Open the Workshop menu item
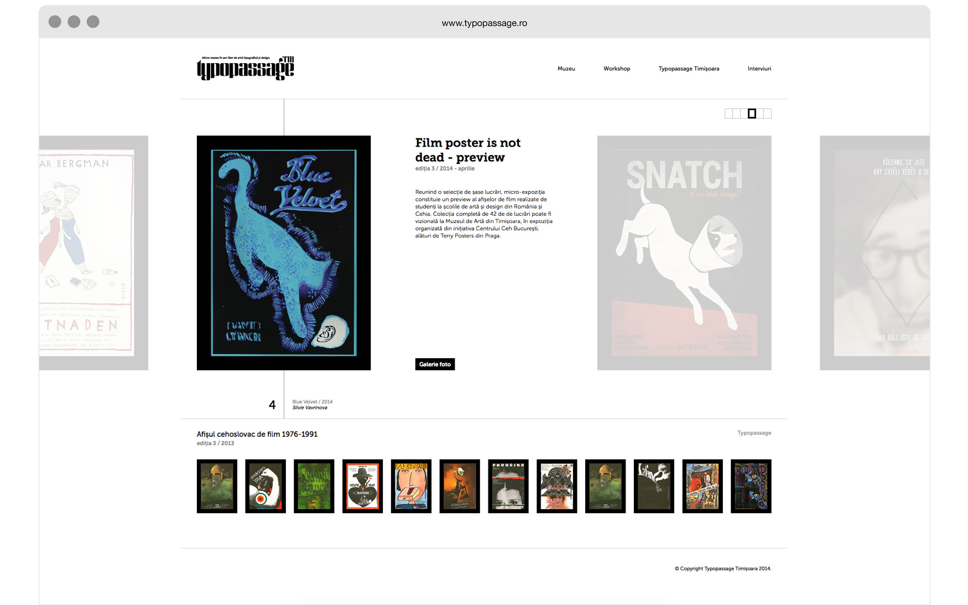Image resolution: width=968 pixels, height=605 pixels. pos(617,69)
